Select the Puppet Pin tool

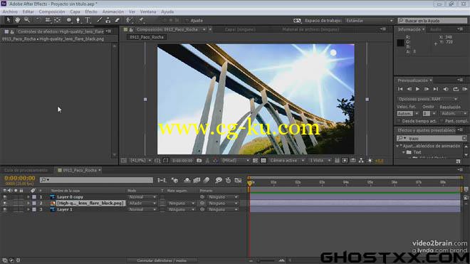141,20
